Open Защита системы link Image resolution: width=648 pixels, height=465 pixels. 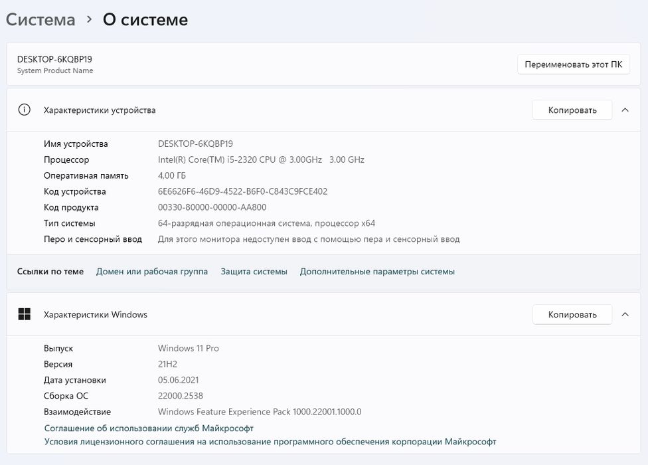tap(254, 272)
